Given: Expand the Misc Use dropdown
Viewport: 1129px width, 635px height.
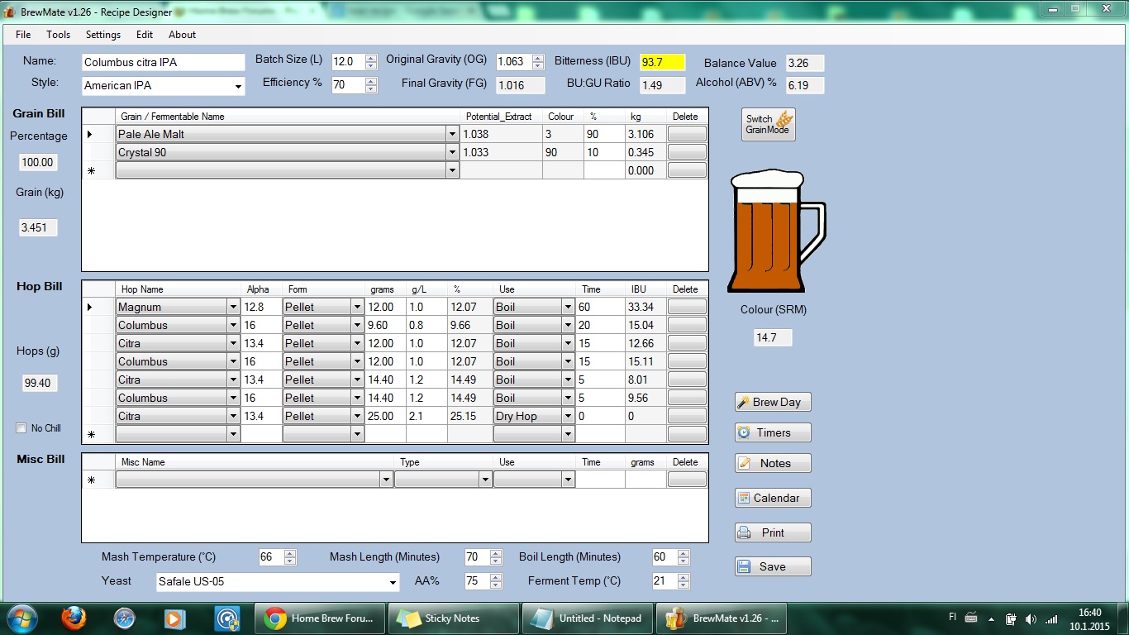Looking at the screenshot, I should click(568, 480).
